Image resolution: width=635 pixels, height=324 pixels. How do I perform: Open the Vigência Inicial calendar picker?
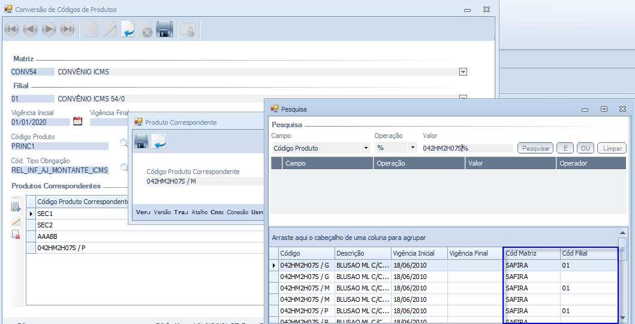pyautogui.click(x=77, y=121)
